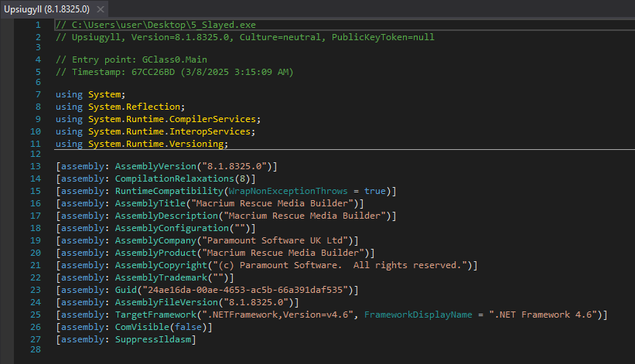Click InteropServices in the using statement
The width and height of the screenshot is (635, 364).
coord(209,131)
